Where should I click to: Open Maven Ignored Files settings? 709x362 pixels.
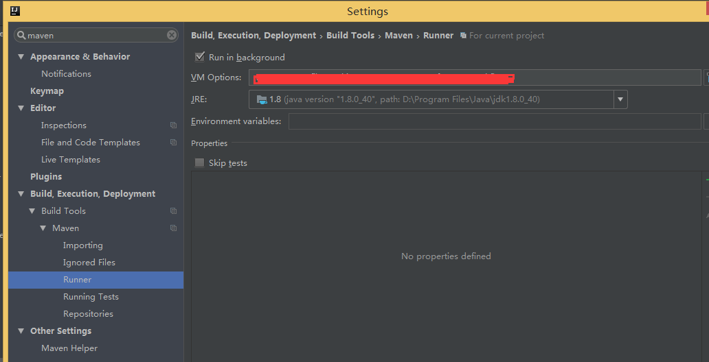click(x=89, y=263)
